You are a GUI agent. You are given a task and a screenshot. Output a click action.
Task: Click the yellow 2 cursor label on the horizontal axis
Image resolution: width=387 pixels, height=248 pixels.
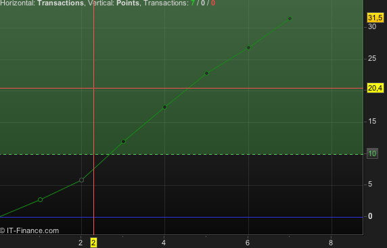click(x=93, y=243)
